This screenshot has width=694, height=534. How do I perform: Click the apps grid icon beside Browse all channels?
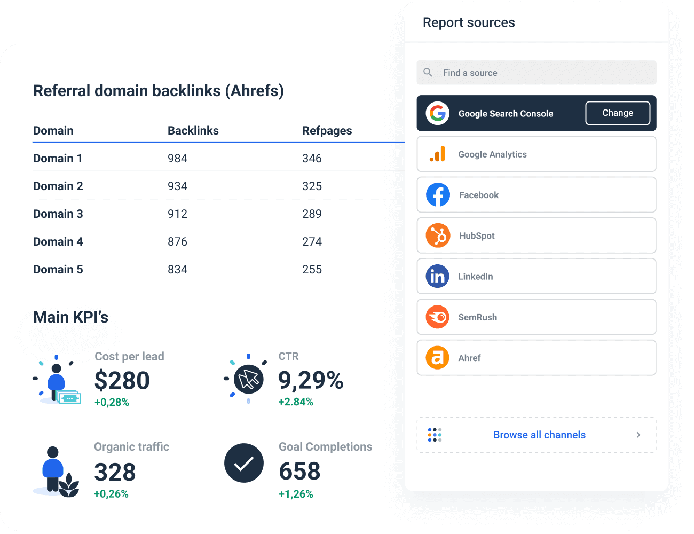point(435,435)
